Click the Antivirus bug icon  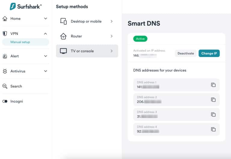5,71
